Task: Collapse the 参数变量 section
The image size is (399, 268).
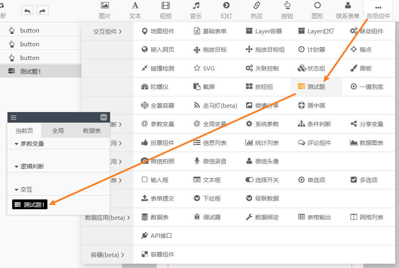Action: coord(16,144)
